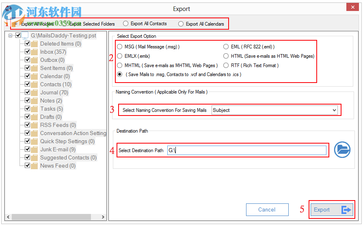Uncheck the Suggested Contacts checkbox
The image size is (363, 229).
[x=27, y=157]
